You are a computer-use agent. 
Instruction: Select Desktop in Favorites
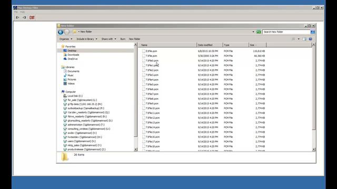(72, 50)
